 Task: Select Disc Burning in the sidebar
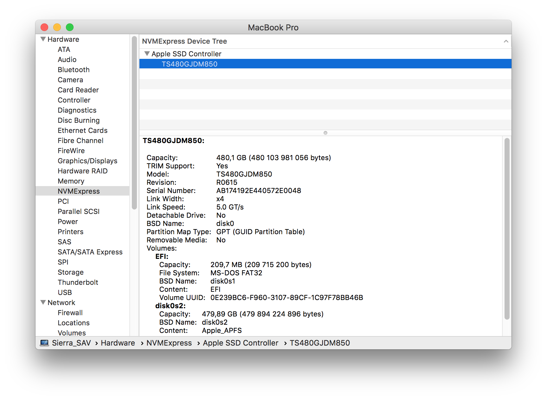click(79, 121)
